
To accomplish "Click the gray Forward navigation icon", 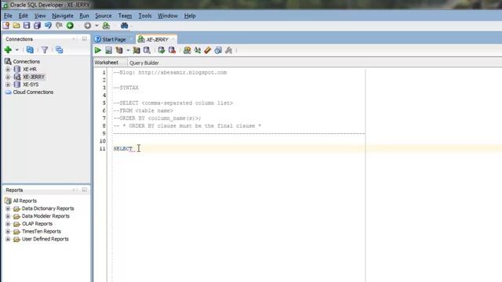I will (87, 26).
